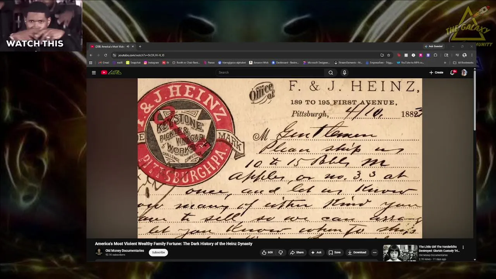
Task: Like the video with thumbs up
Action: click(x=267, y=252)
